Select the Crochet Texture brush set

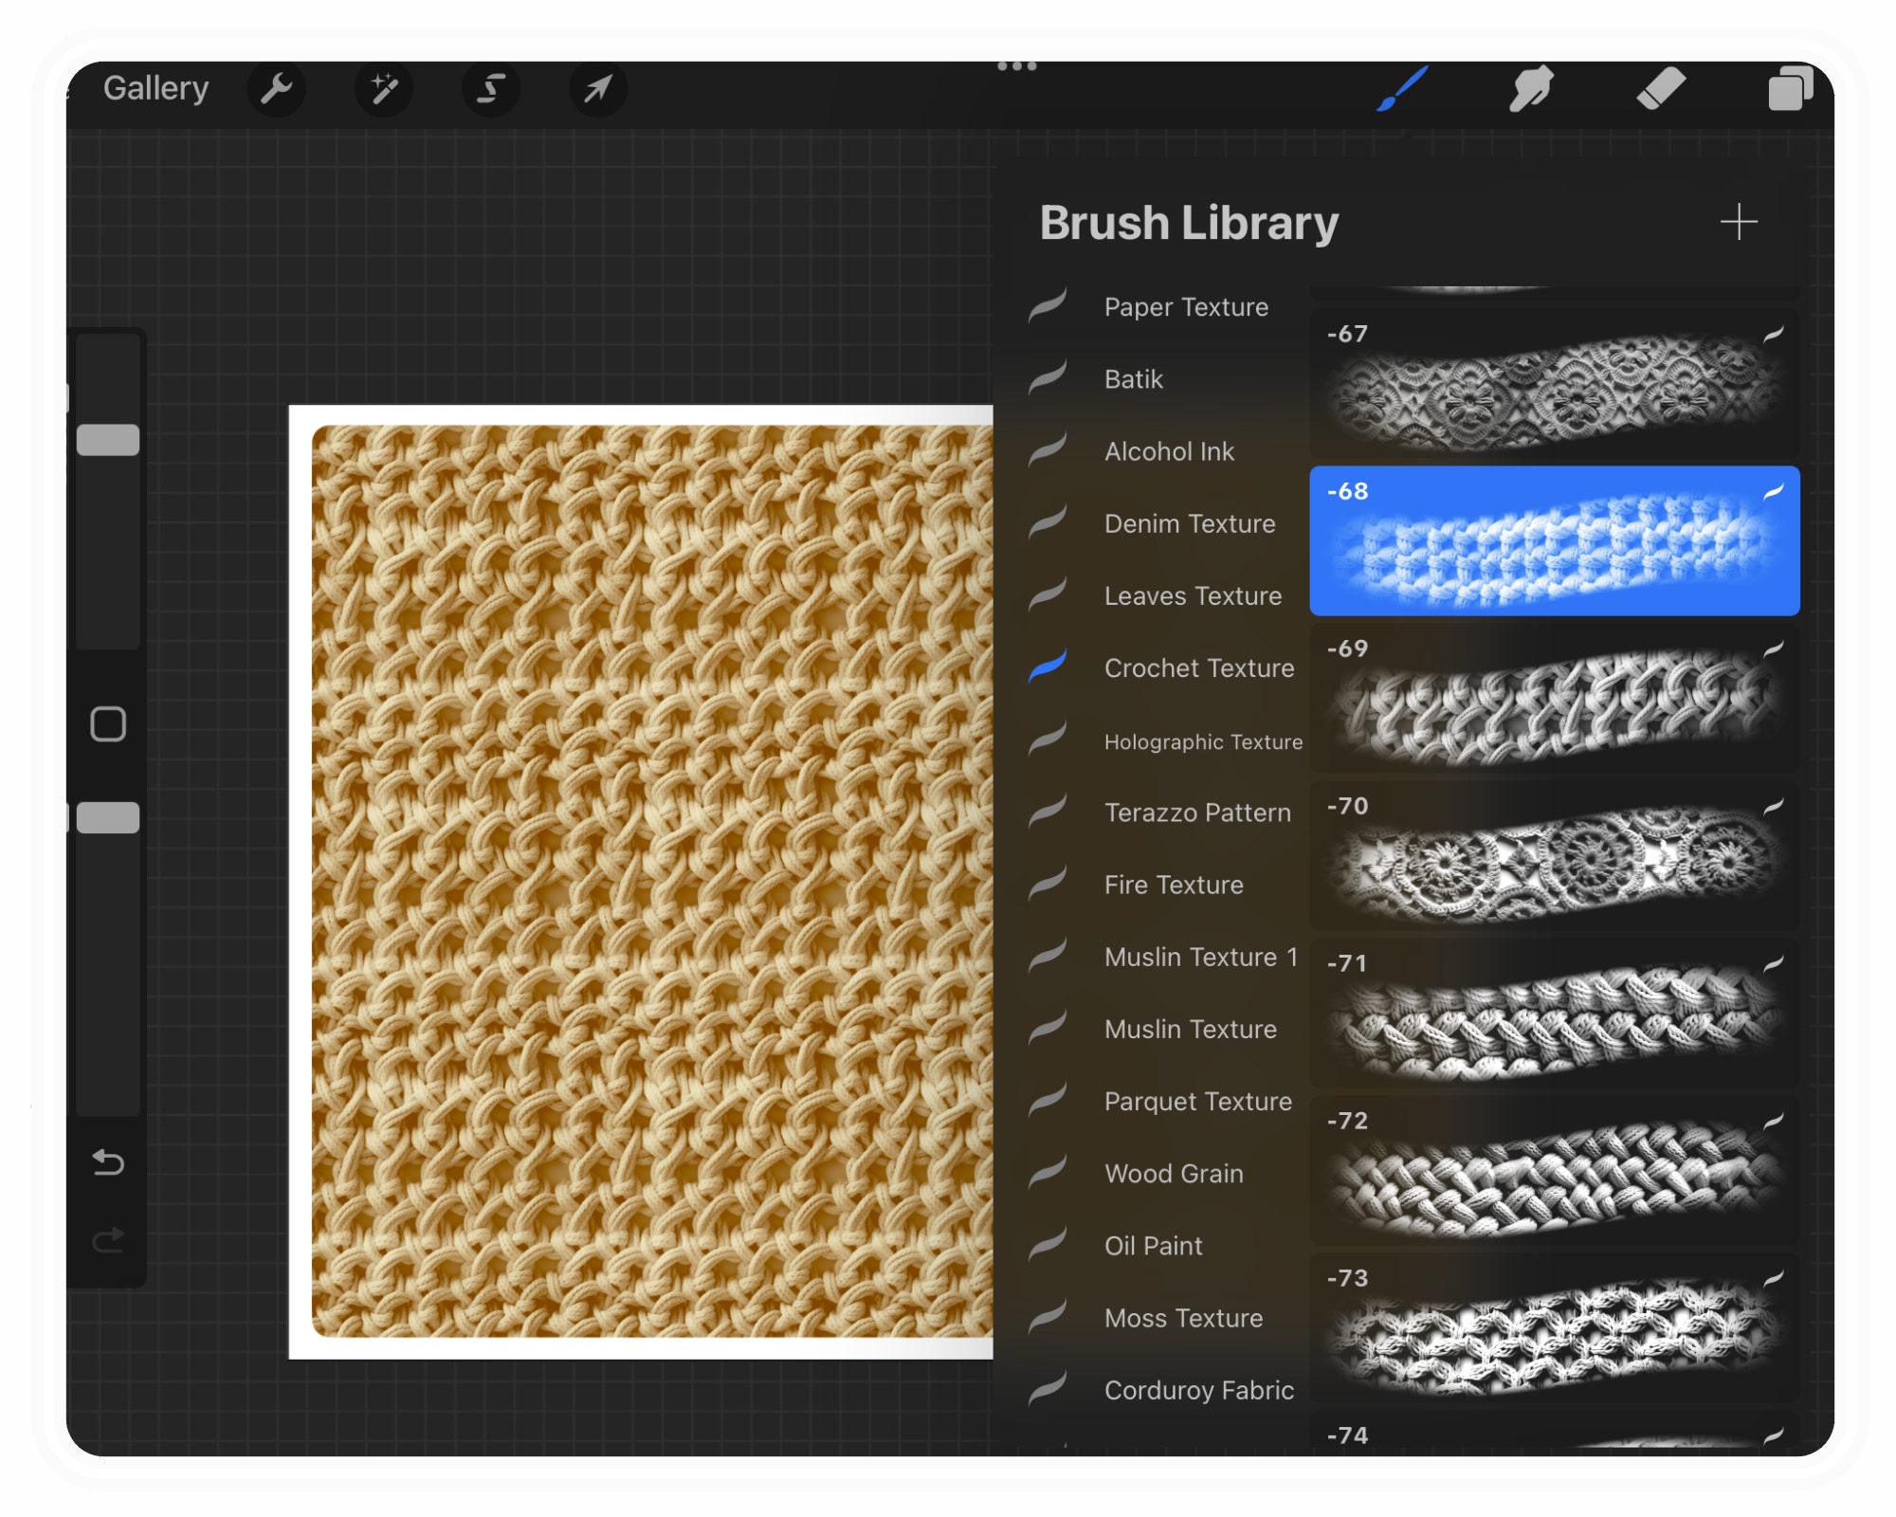pos(1198,668)
